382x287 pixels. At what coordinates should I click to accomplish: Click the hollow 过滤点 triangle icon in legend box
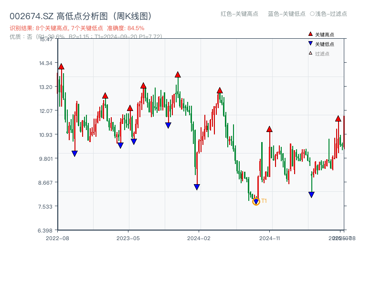(310, 53)
